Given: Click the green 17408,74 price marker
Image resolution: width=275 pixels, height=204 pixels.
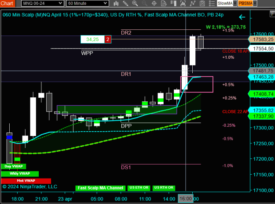Looking at the screenshot, I should click(x=262, y=94).
